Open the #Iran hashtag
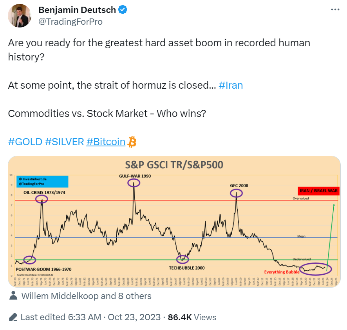Viewport: 347px width, 330px height. tap(231, 85)
